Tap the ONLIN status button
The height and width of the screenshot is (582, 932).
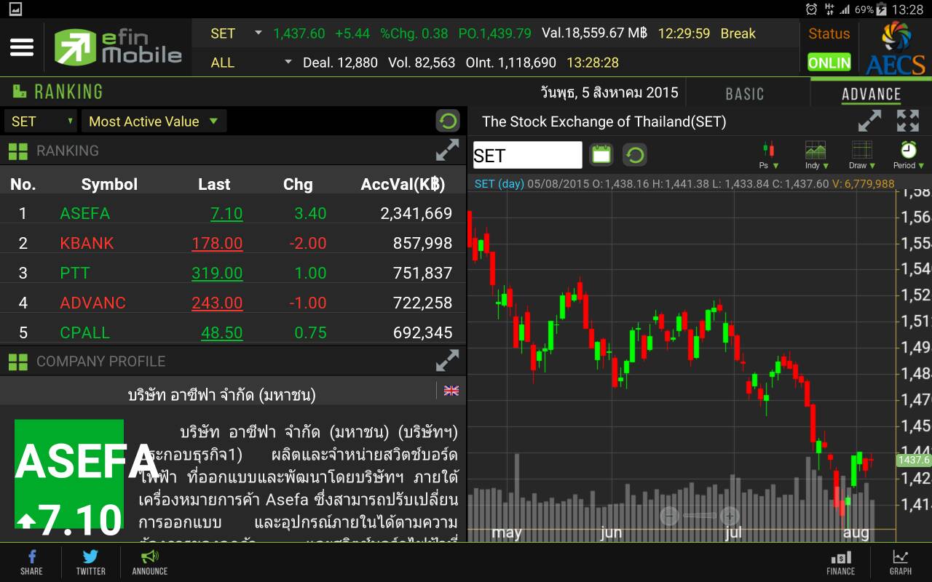click(x=829, y=63)
